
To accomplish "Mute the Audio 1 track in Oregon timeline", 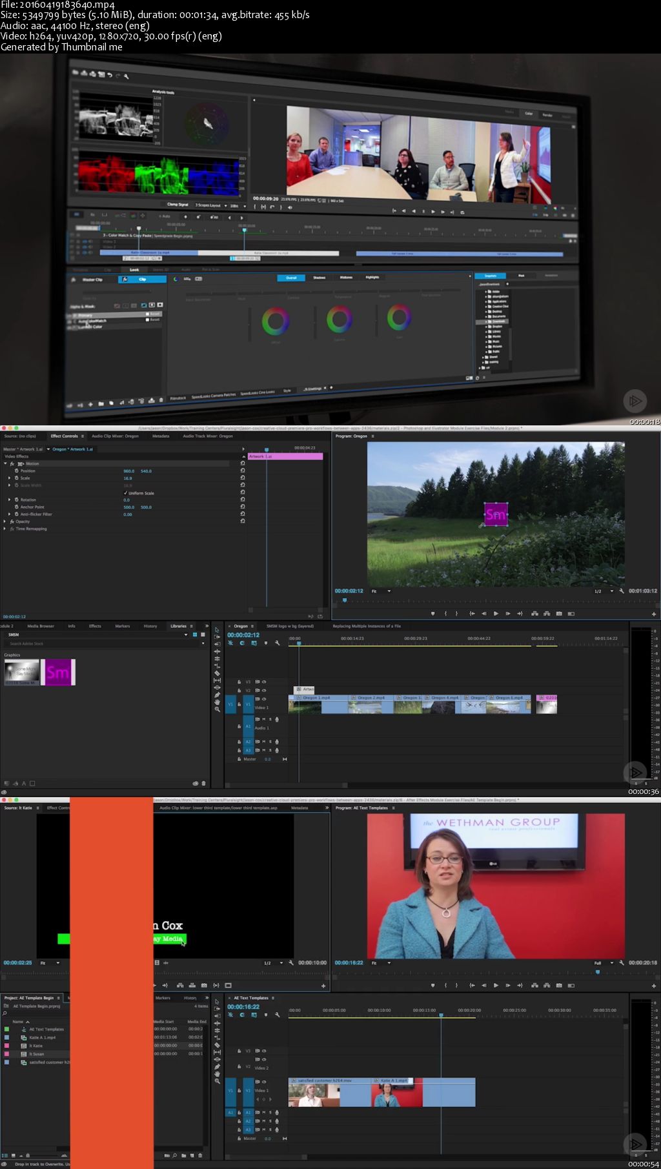I will tap(263, 719).
